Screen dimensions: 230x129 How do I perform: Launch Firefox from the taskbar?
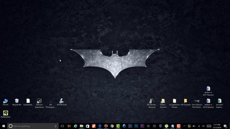tap(106, 126)
